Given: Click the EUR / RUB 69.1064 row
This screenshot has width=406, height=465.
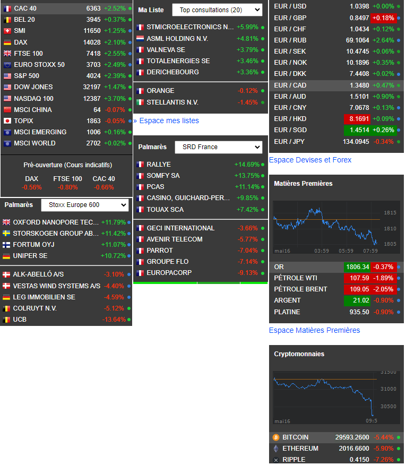Looking at the screenshot, I should click(x=336, y=40).
